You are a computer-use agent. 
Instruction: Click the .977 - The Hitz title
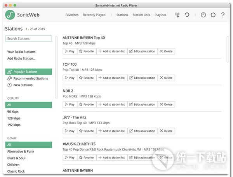74,118
